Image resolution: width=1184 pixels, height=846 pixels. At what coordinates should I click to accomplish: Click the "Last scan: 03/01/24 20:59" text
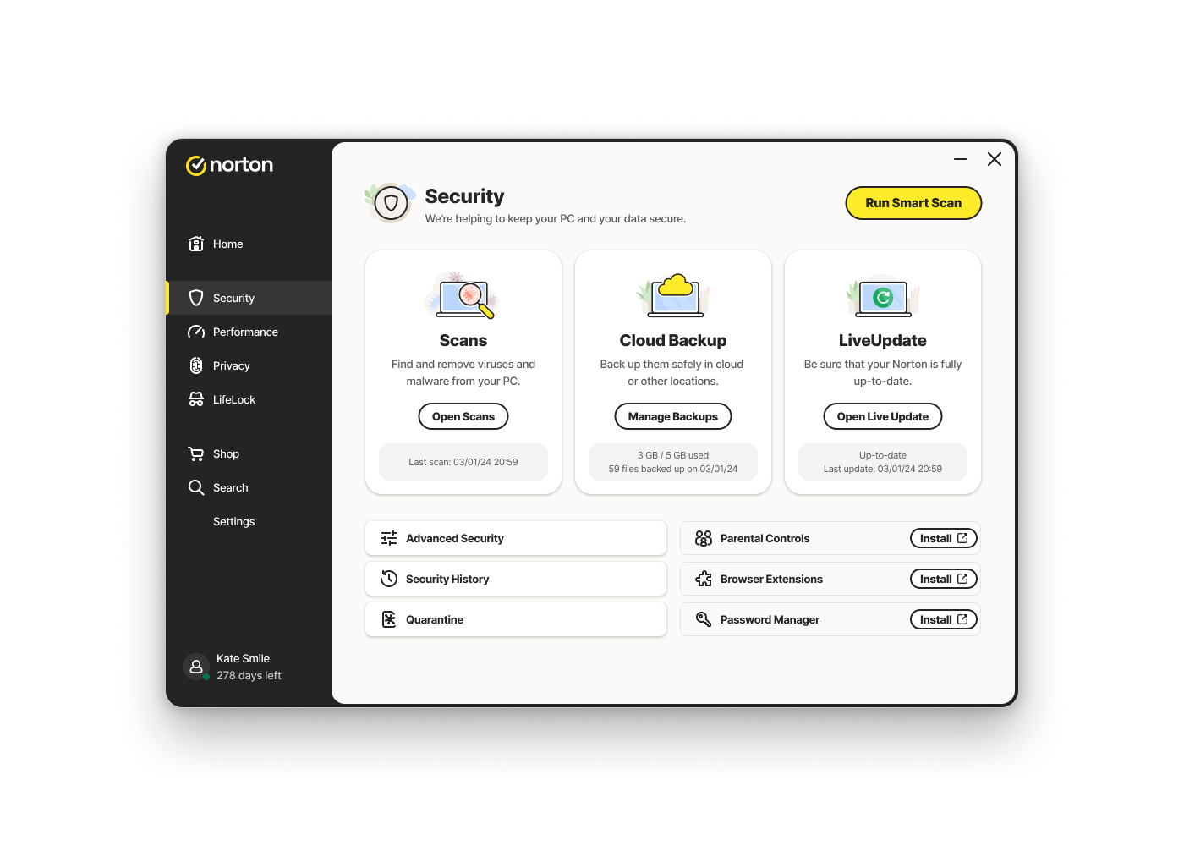pos(463,462)
